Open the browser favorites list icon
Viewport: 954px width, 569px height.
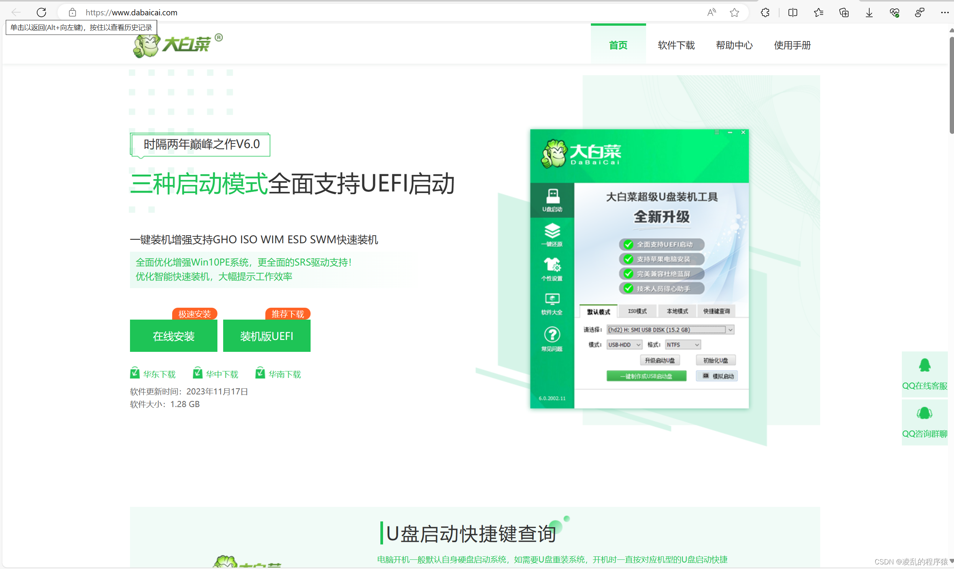point(818,13)
